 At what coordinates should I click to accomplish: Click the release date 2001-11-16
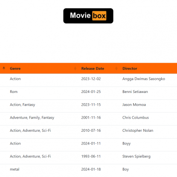click(x=91, y=118)
